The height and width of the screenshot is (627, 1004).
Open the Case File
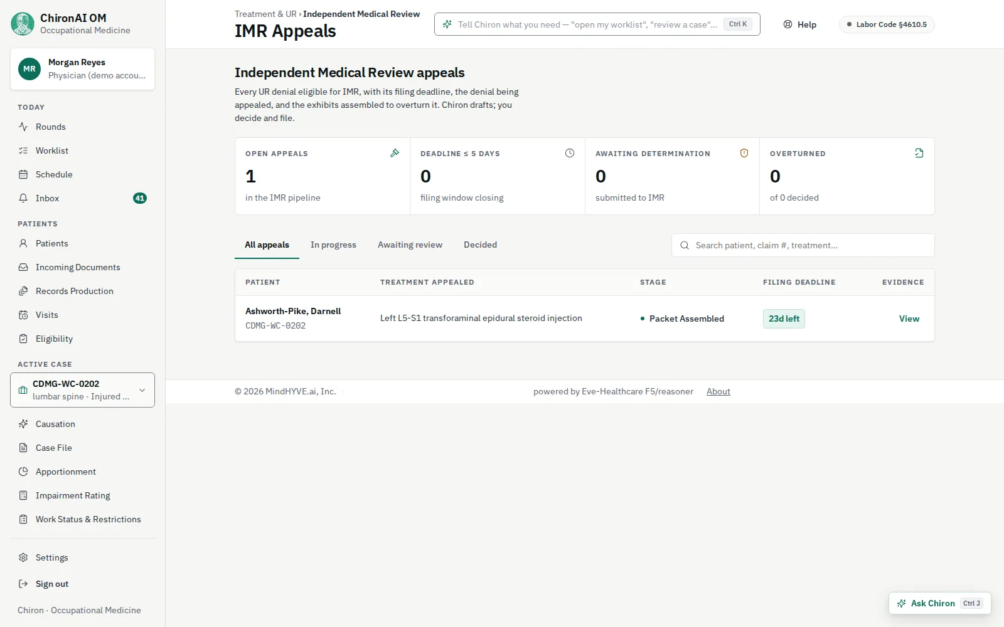click(82, 448)
